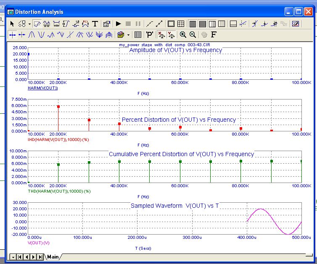Toggle the vertical grid lines button

(x=193, y=24)
